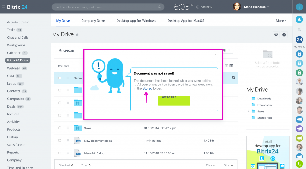This screenshot has height=169, width=306.
Task: Open Tasks in the left menu
Action: (x=11, y=30)
